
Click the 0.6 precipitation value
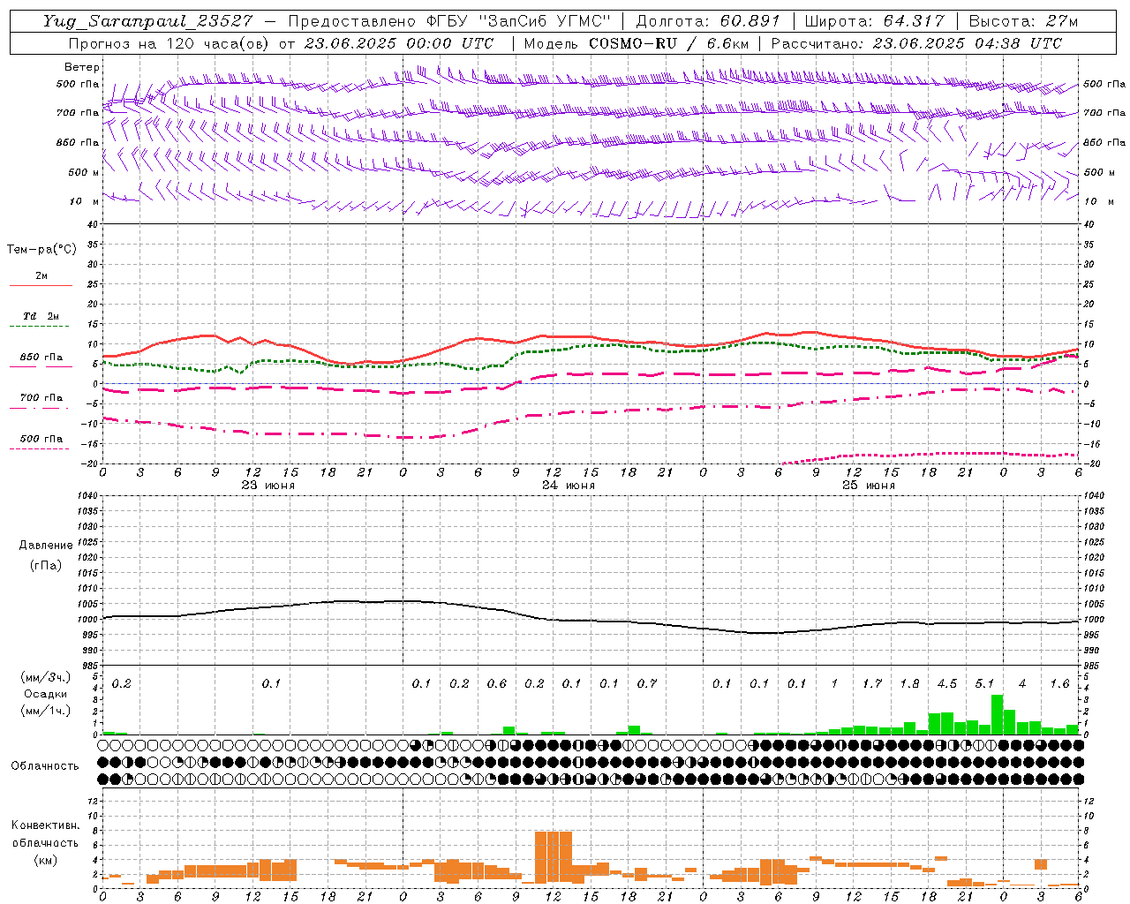pos(497,683)
